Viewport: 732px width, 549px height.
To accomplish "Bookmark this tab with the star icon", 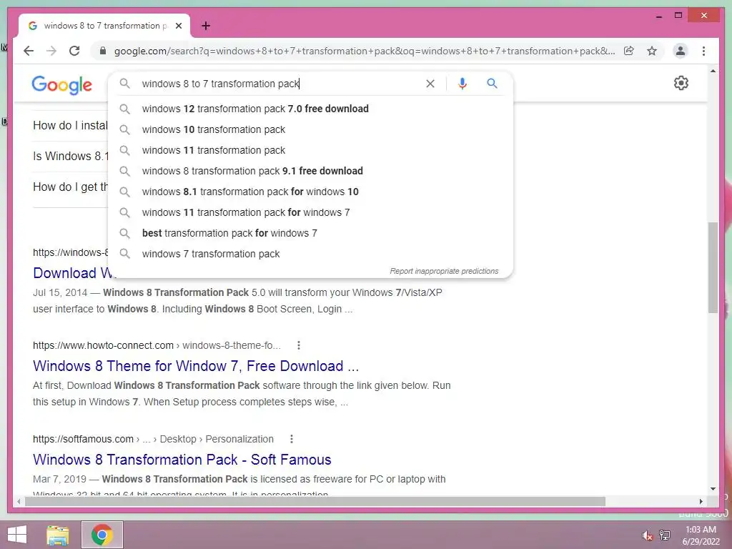I will [x=652, y=51].
